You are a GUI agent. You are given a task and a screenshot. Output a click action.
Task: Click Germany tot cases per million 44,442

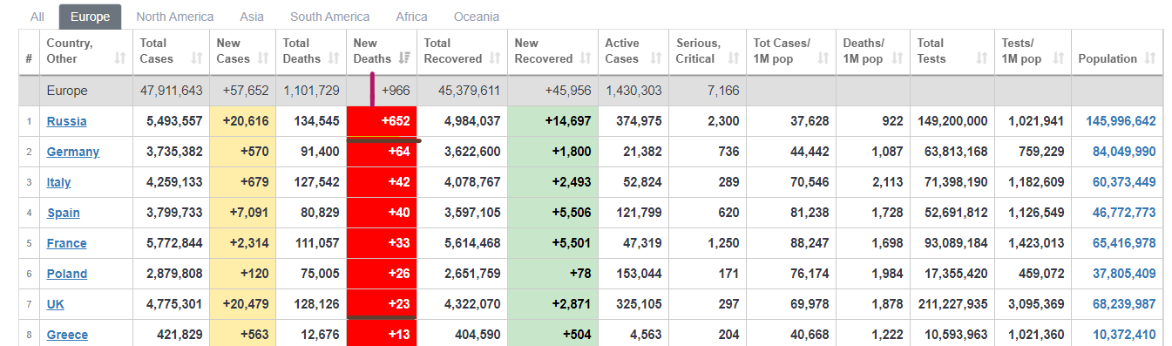tap(810, 152)
